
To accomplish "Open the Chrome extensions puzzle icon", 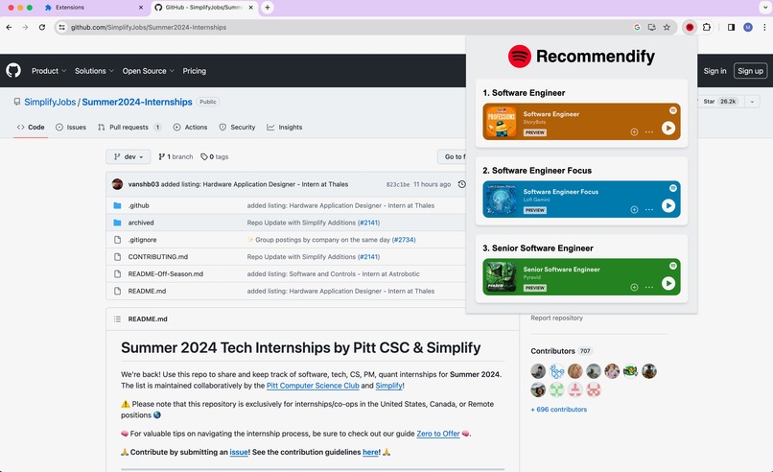I will pos(707,27).
